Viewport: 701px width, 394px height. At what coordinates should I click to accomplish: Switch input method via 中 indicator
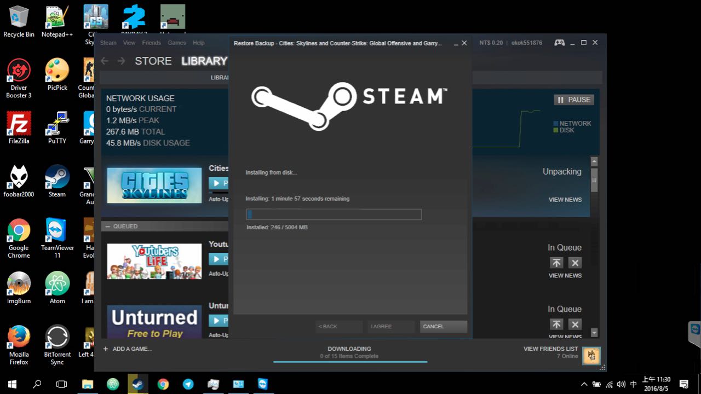[634, 384]
